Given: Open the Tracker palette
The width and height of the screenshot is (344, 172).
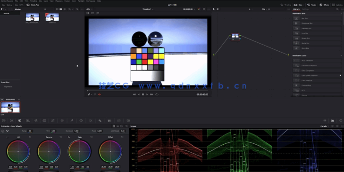Looking at the screenshot, I should [x=91, y=120].
